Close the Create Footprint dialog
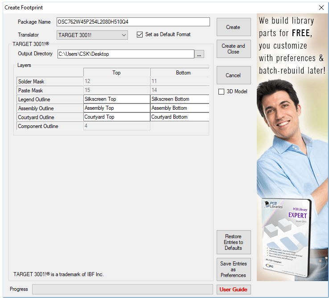This screenshot has height=298, width=329. coord(321,8)
